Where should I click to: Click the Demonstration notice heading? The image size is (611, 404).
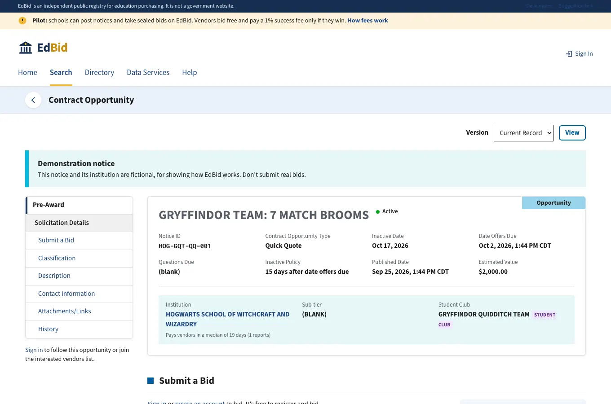click(76, 164)
